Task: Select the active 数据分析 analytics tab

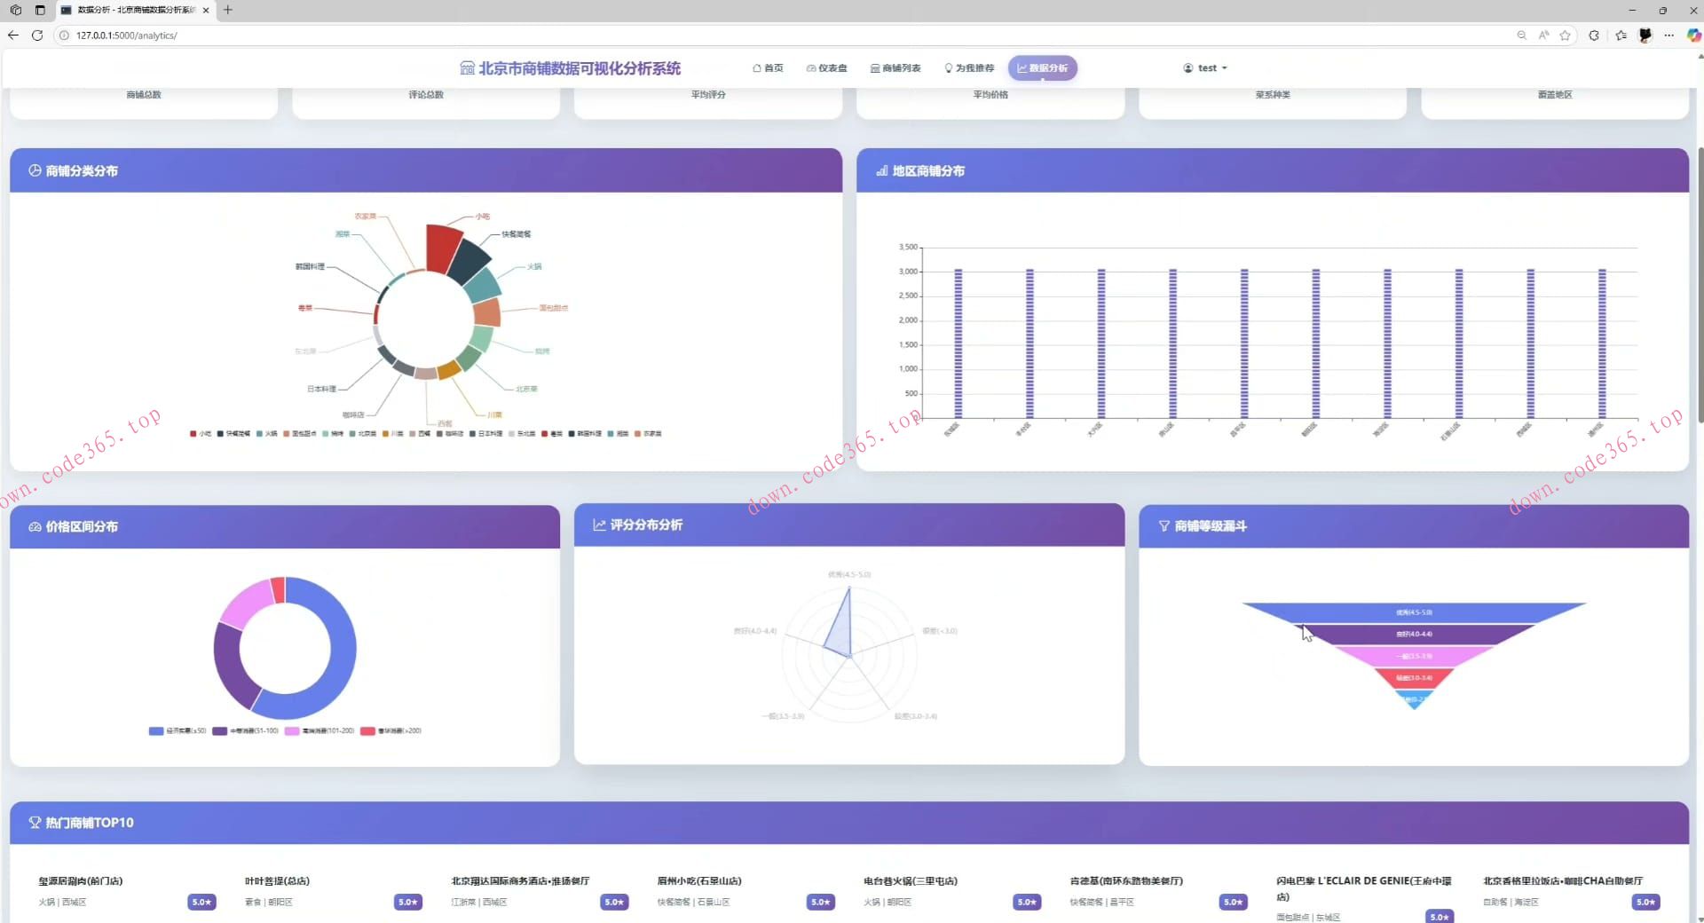Action: coord(1042,68)
